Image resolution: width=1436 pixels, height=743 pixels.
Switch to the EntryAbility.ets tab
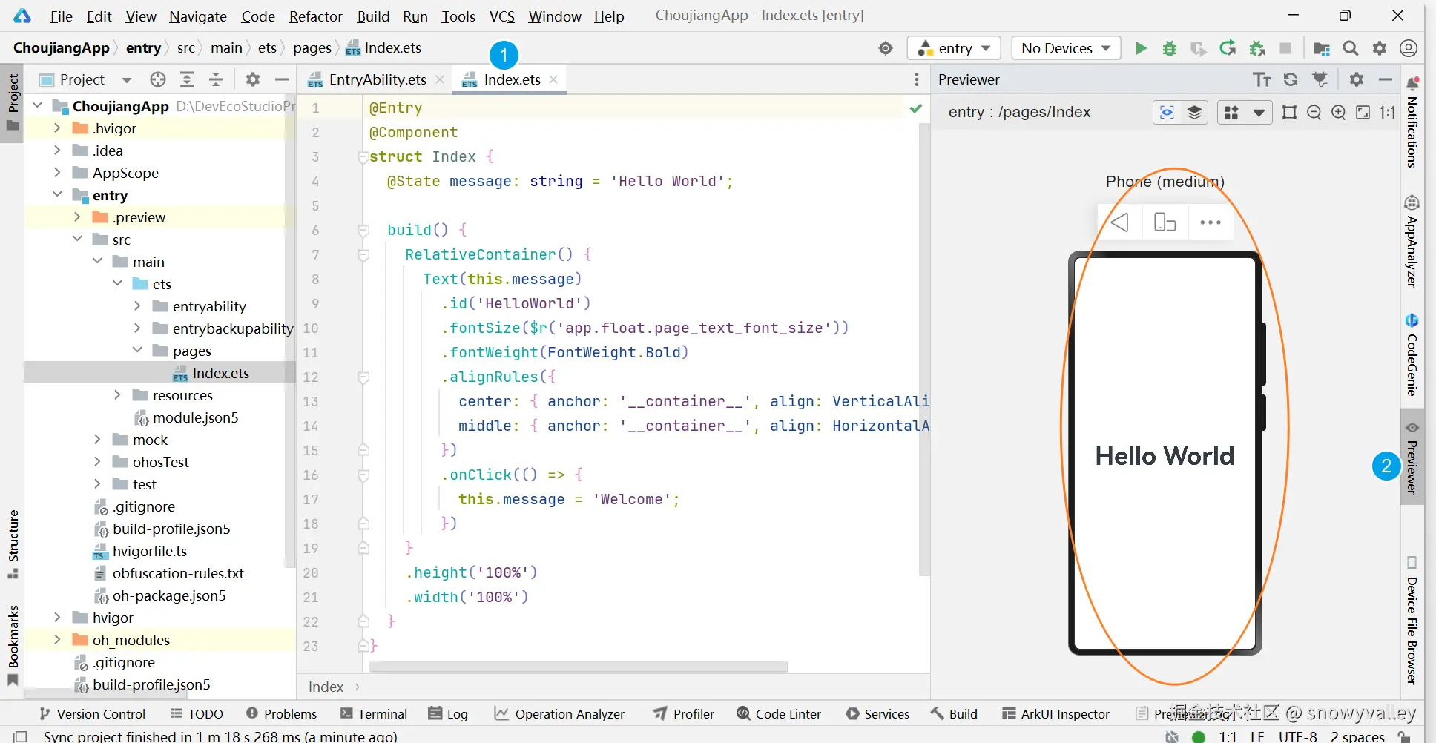tap(377, 79)
